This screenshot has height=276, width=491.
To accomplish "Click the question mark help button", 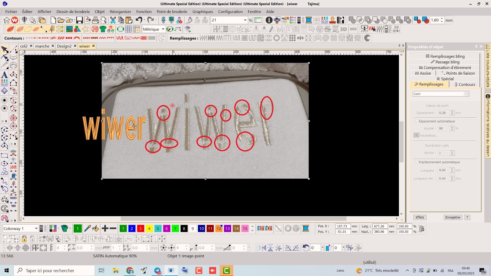I will (x=467, y=217).
